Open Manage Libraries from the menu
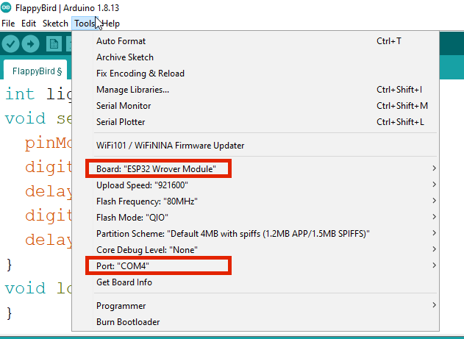This screenshot has width=464, height=339. (x=132, y=90)
